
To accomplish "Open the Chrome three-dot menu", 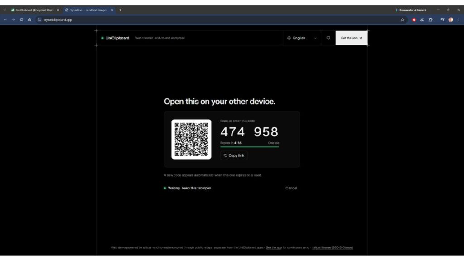I will coord(459,20).
